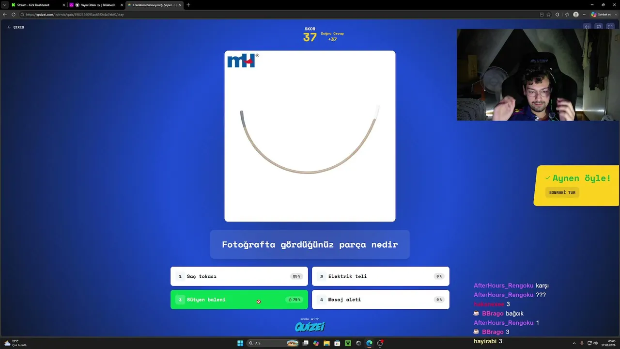
Task: Click the browser extension icon beside the star
Action: pyautogui.click(x=558, y=15)
